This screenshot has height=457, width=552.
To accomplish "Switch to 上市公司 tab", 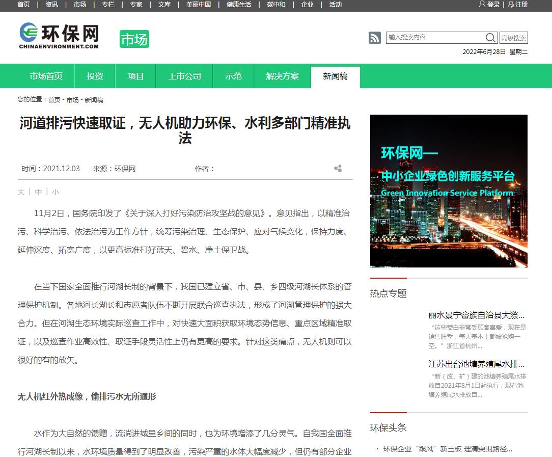I will point(184,76).
